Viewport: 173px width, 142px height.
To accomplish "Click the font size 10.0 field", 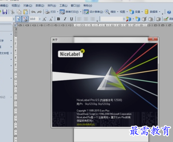I will 34,19.
